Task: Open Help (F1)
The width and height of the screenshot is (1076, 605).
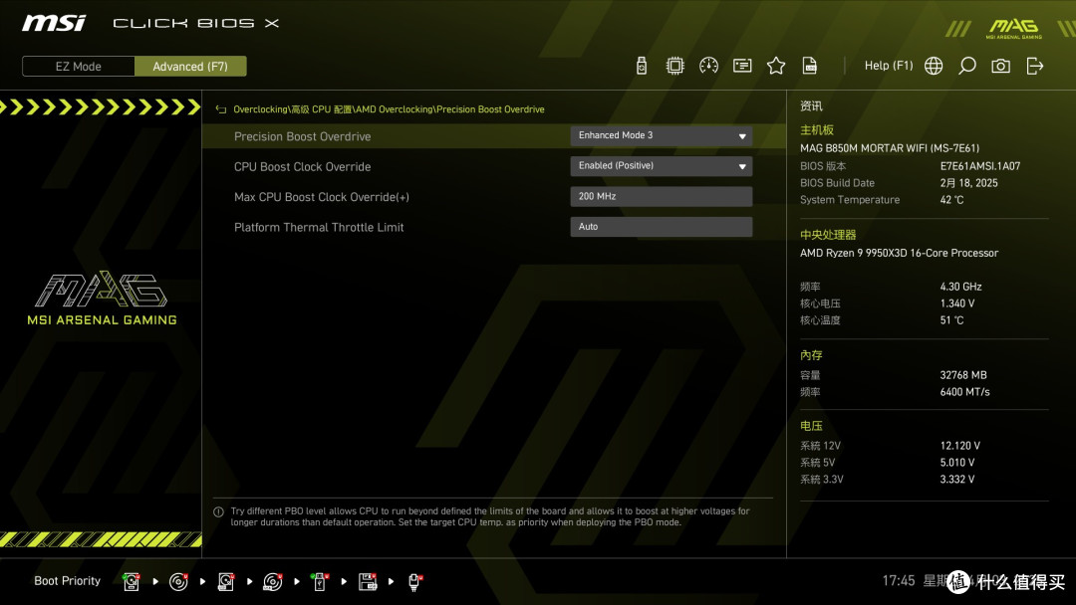Action: click(x=889, y=66)
